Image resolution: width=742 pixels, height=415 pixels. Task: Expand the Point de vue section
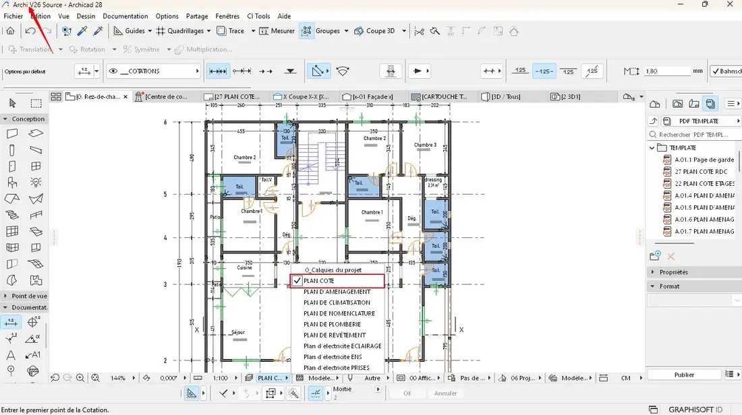5,296
